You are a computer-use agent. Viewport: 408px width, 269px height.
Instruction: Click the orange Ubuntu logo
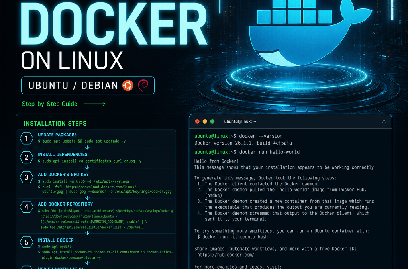pyautogui.click(x=128, y=85)
